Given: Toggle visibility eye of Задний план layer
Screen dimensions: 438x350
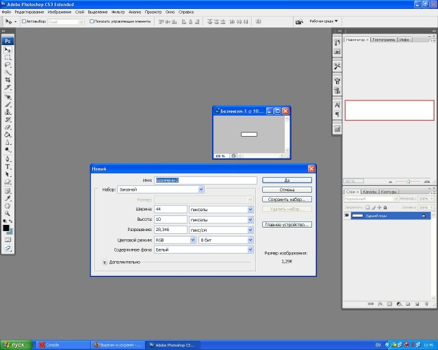Looking at the screenshot, I should [347, 216].
